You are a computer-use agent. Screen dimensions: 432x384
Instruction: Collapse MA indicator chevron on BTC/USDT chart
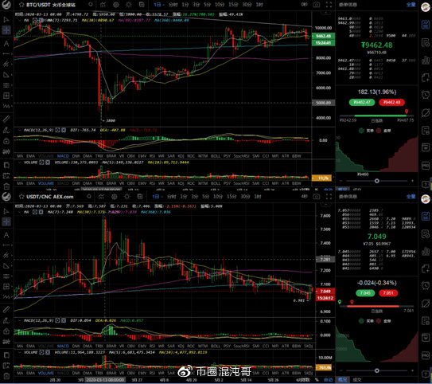(20, 21)
